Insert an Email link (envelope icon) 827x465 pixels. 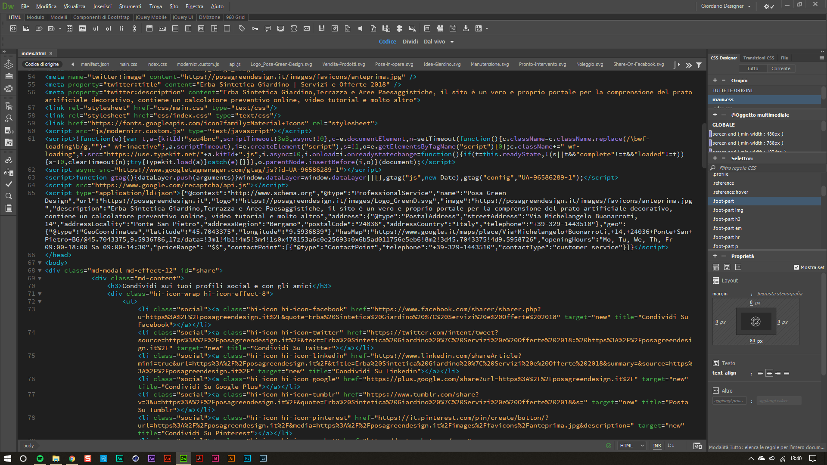pos(307,28)
